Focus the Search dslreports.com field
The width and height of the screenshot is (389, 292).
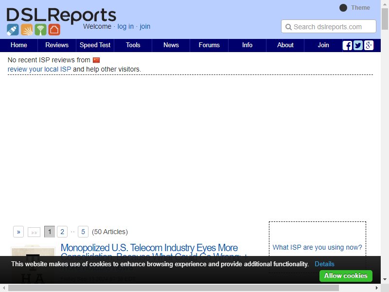[329, 26]
